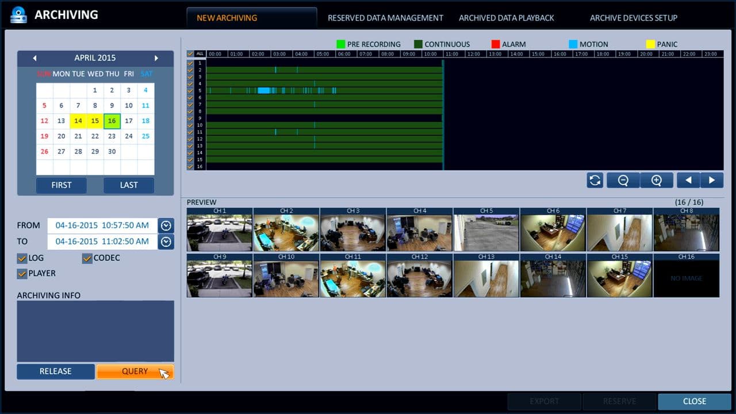Open the FROM date-time dropdown

[x=166, y=225]
